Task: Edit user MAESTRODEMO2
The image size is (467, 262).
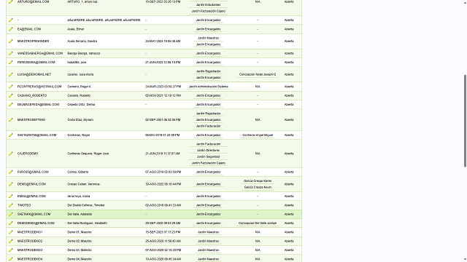Action: [11, 241]
